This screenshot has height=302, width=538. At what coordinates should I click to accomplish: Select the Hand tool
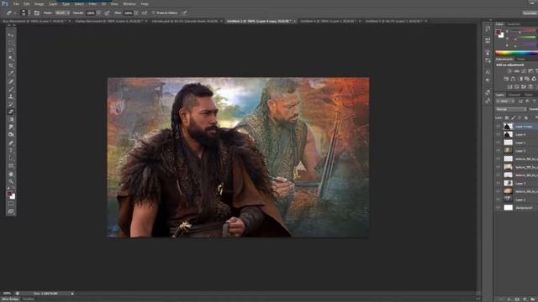pos(11,174)
